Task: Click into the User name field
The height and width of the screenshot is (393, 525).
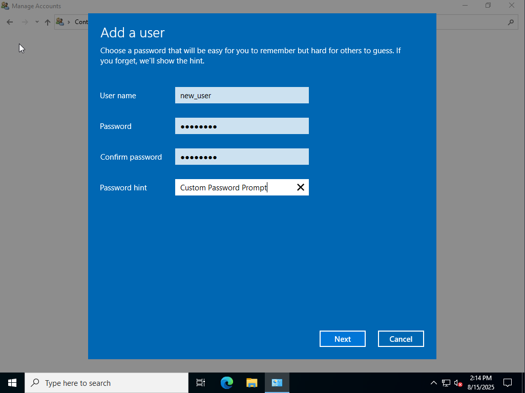Action: tap(242, 95)
